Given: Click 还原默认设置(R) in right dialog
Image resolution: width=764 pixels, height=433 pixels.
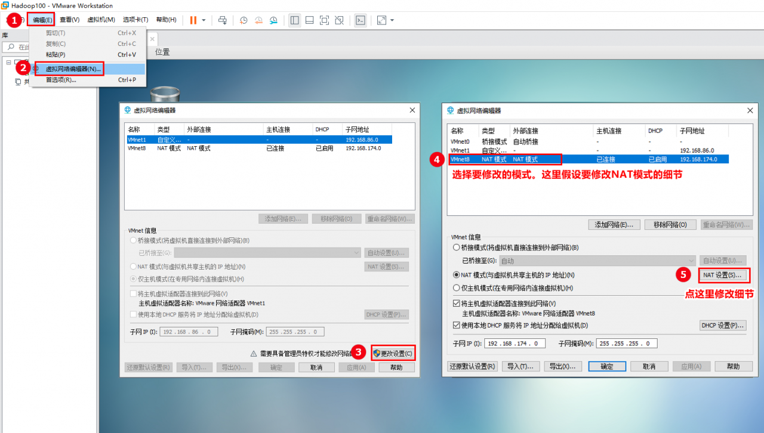Looking at the screenshot, I should tap(472, 366).
